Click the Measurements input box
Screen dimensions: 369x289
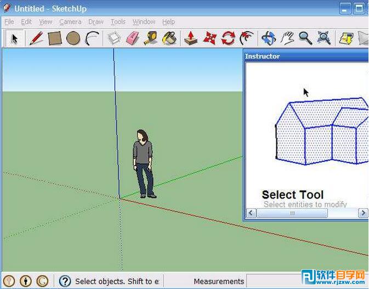[308, 281]
